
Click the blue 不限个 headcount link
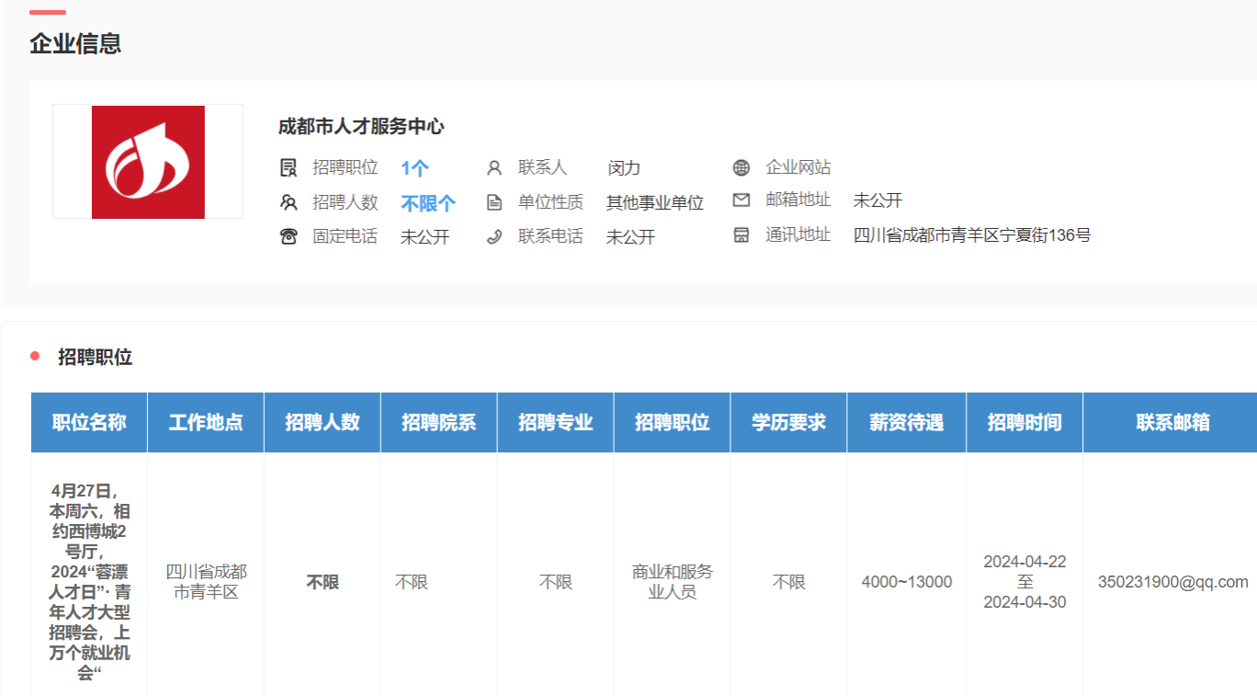coord(427,203)
